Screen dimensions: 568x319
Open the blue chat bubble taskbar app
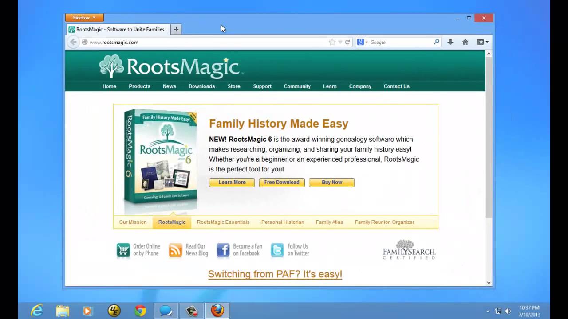click(166, 311)
